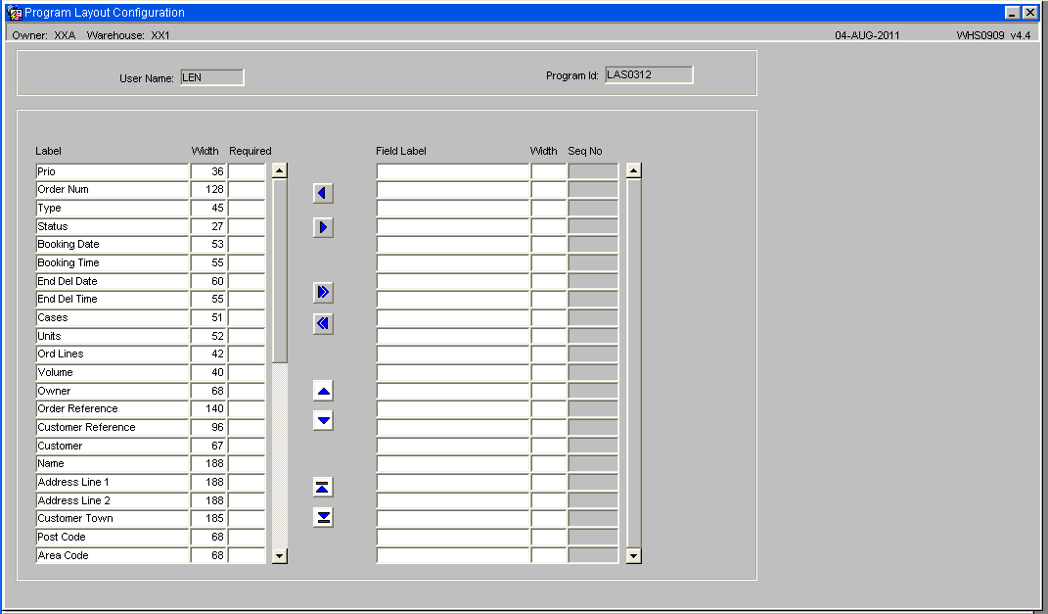The image size is (1048, 614).
Task: Click the move up triangle button
Action: click(323, 391)
